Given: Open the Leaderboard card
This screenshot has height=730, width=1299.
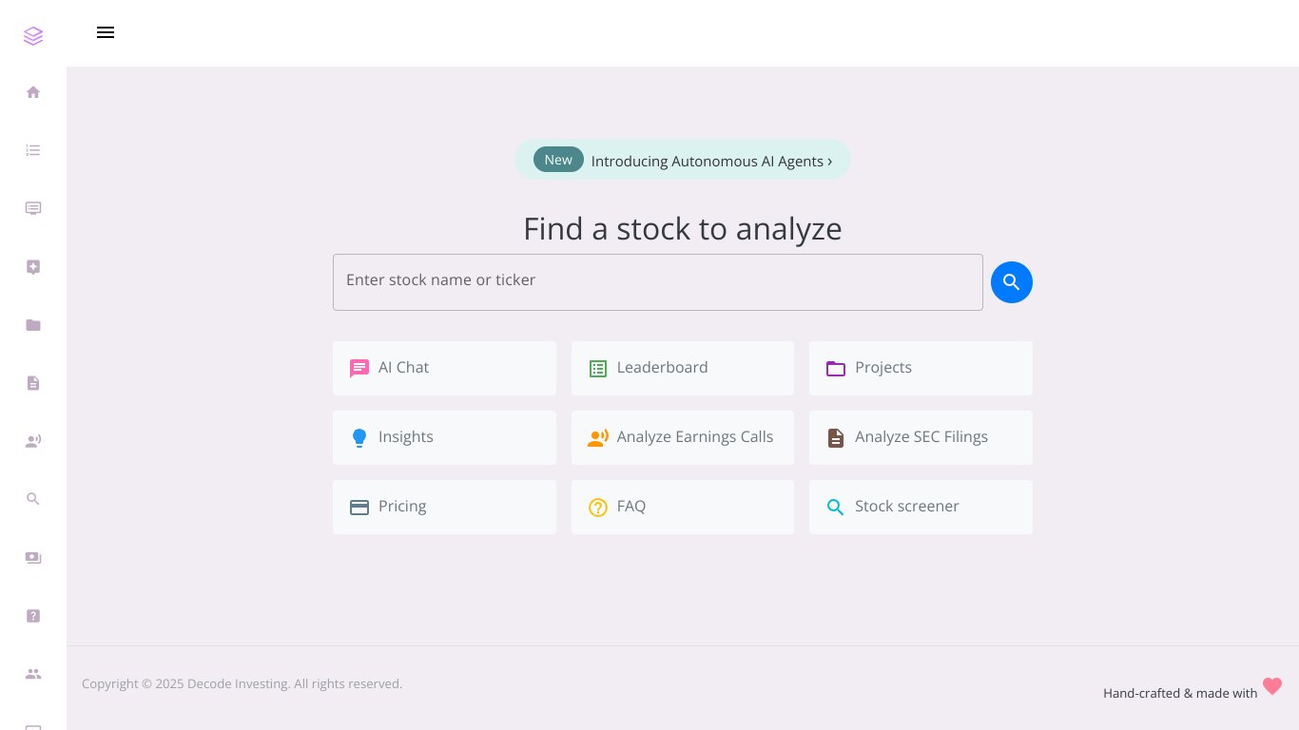Looking at the screenshot, I should (x=683, y=368).
